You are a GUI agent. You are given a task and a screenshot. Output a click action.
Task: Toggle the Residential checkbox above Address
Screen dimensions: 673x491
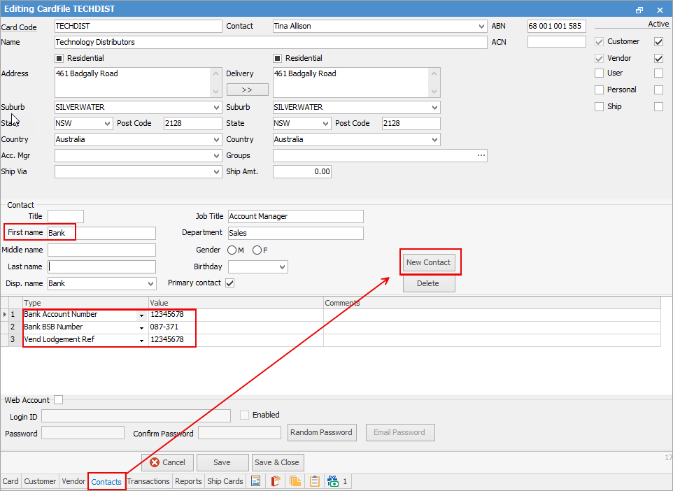click(x=59, y=58)
